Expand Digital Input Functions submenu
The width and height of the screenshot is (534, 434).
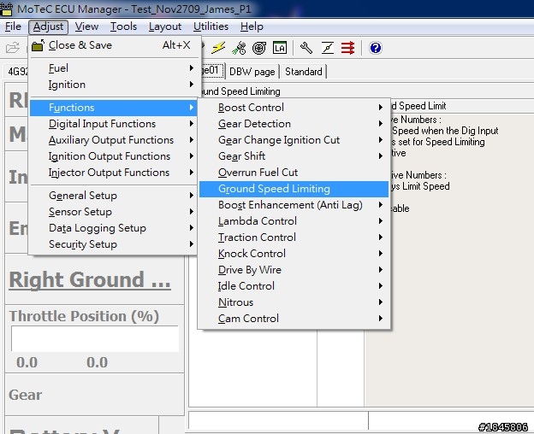point(114,124)
